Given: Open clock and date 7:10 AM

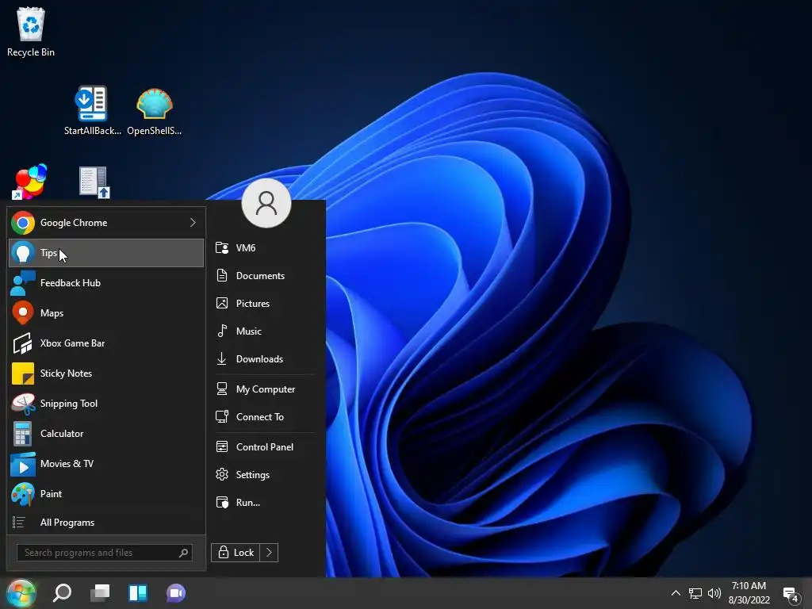Looking at the screenshot, I should coord(749,593).
